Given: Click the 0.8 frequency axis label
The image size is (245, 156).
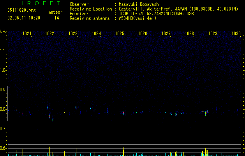Looking at the screenshot, I should click(x=3, y=109).
